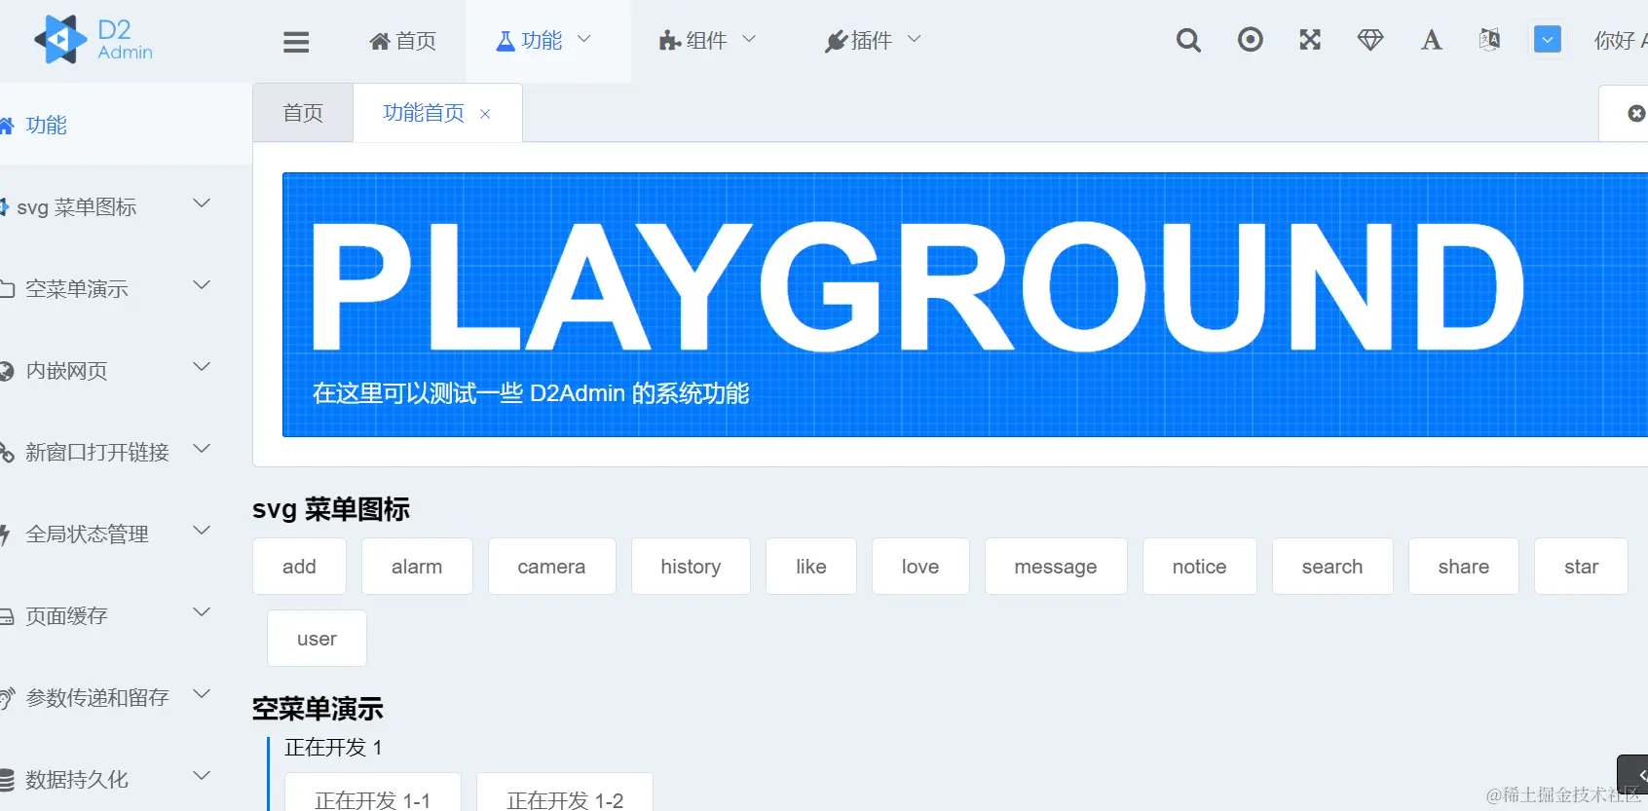
Task: Click the home icon beside 首页 in the top menu
Action: (x=380, y=41)
